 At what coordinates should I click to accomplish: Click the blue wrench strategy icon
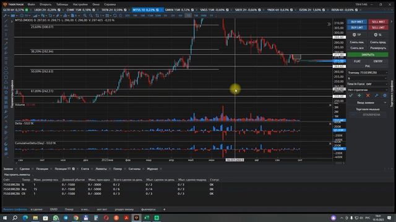pyautogui.click(x=376, y=96)
